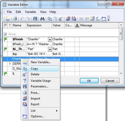Click the move variable up icon

tap(87, 19)
